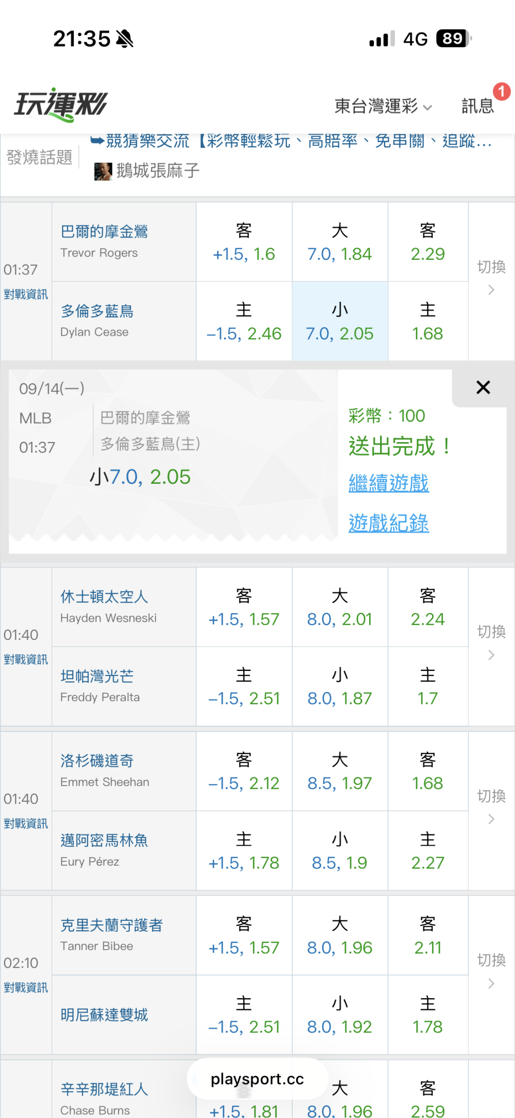Close the bet confirmation slip with X
This screenshot has height=1118, width=515.
483,387
